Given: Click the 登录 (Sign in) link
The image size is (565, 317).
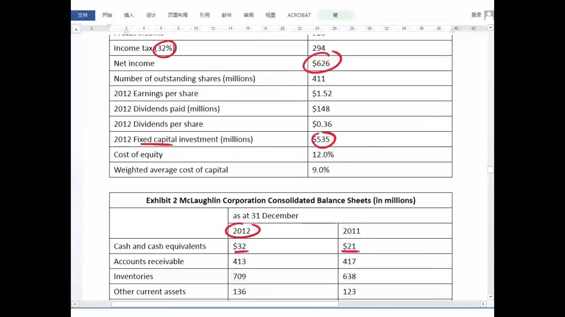Looking at the screenshot, I should (x=476, y=15).
